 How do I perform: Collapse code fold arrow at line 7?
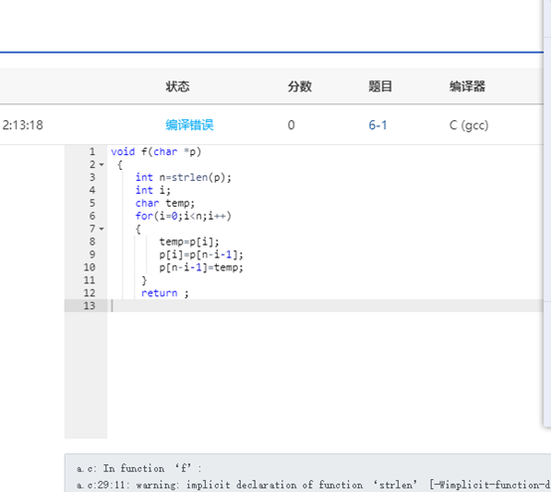coord(101,229)
